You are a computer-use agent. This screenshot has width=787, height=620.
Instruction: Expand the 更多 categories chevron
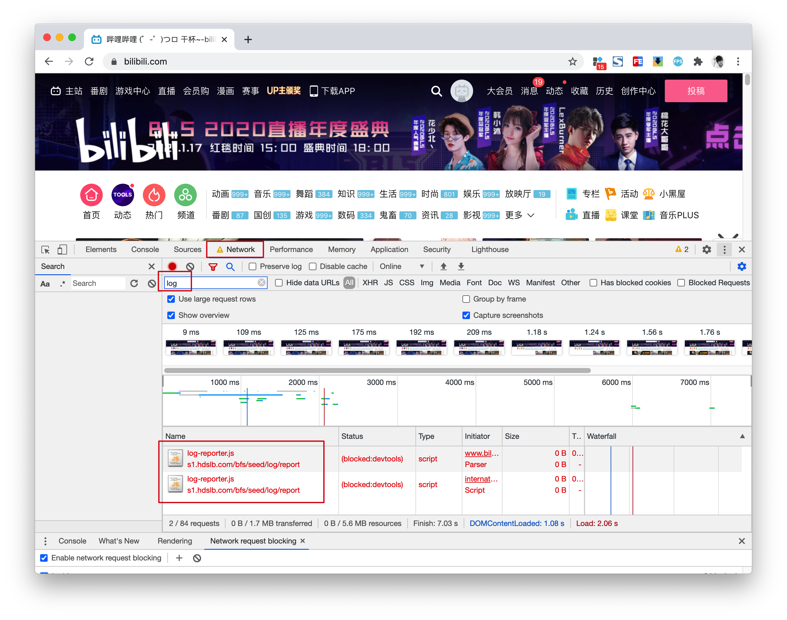coord(530,215)
